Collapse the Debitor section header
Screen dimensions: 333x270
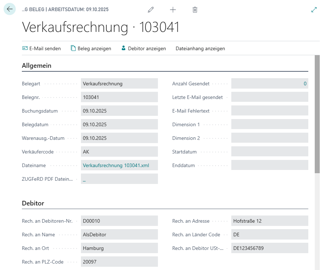(x=33, y=203)
